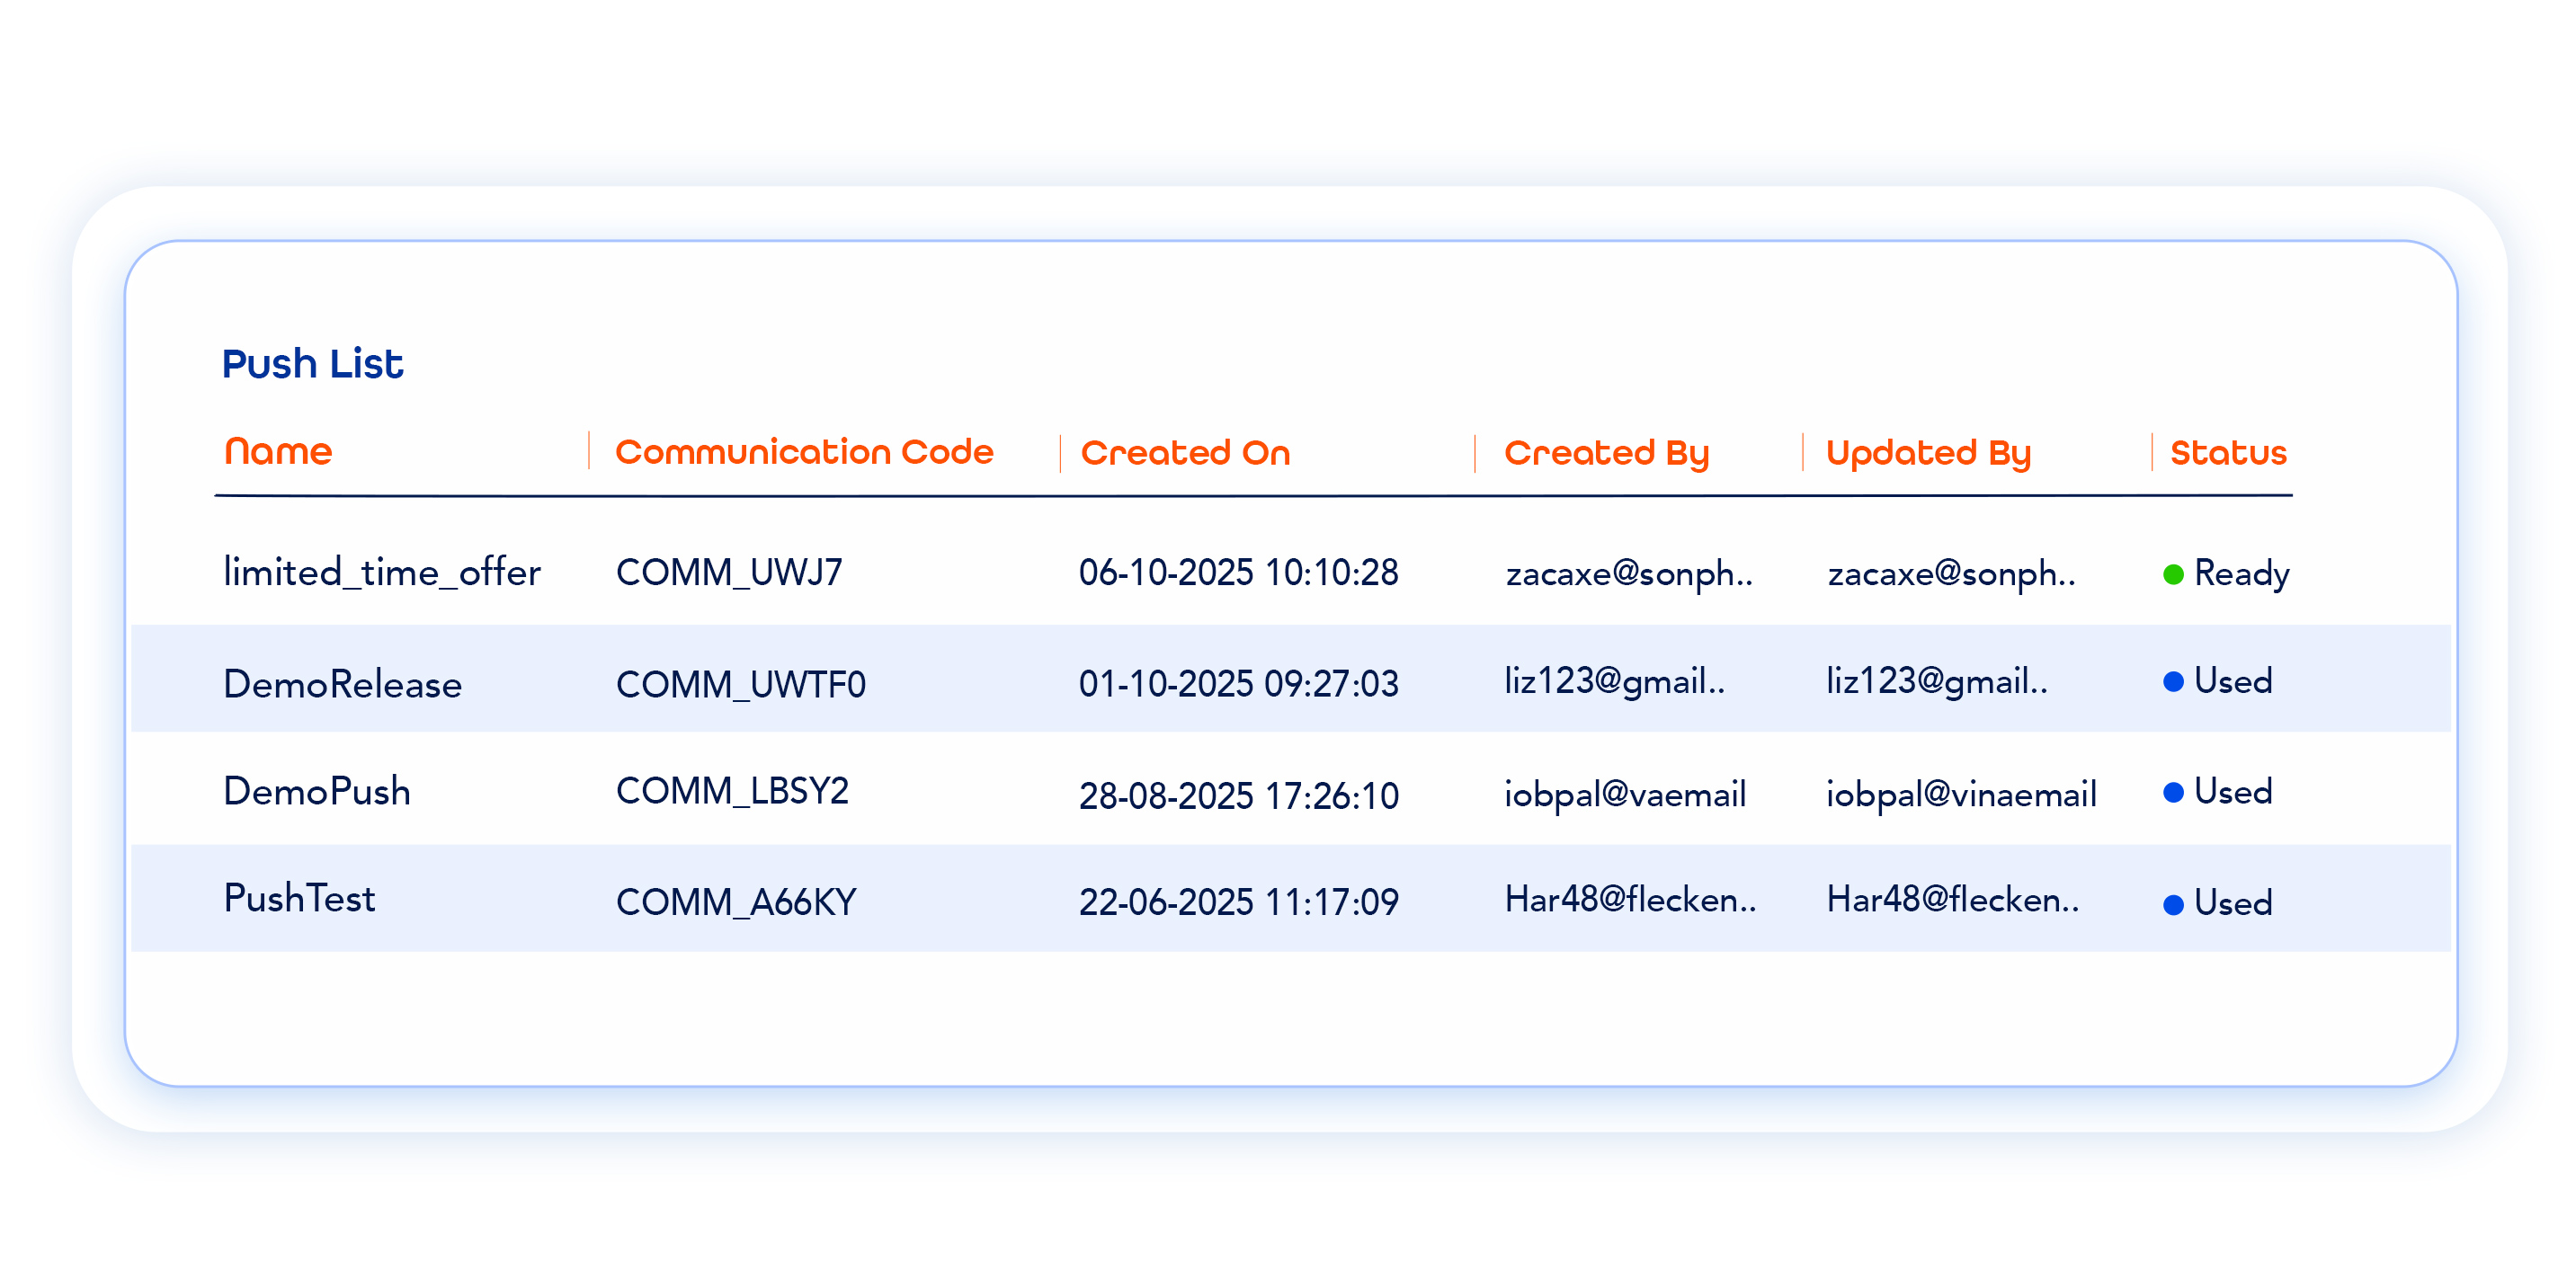The height and width of the screenshot is (1288, 2576).
Task: Click the blue status dot for DemoRelease
Action: coord(2172,682)
